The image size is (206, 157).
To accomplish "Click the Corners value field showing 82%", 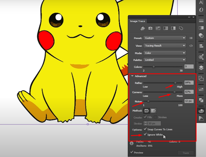I will [x=189, y=92].
